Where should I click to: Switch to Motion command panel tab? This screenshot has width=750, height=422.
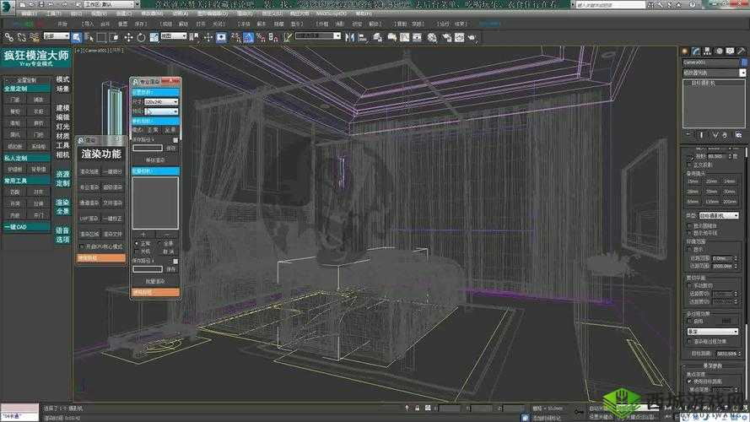pyautogui.click(x=719, y=51)
